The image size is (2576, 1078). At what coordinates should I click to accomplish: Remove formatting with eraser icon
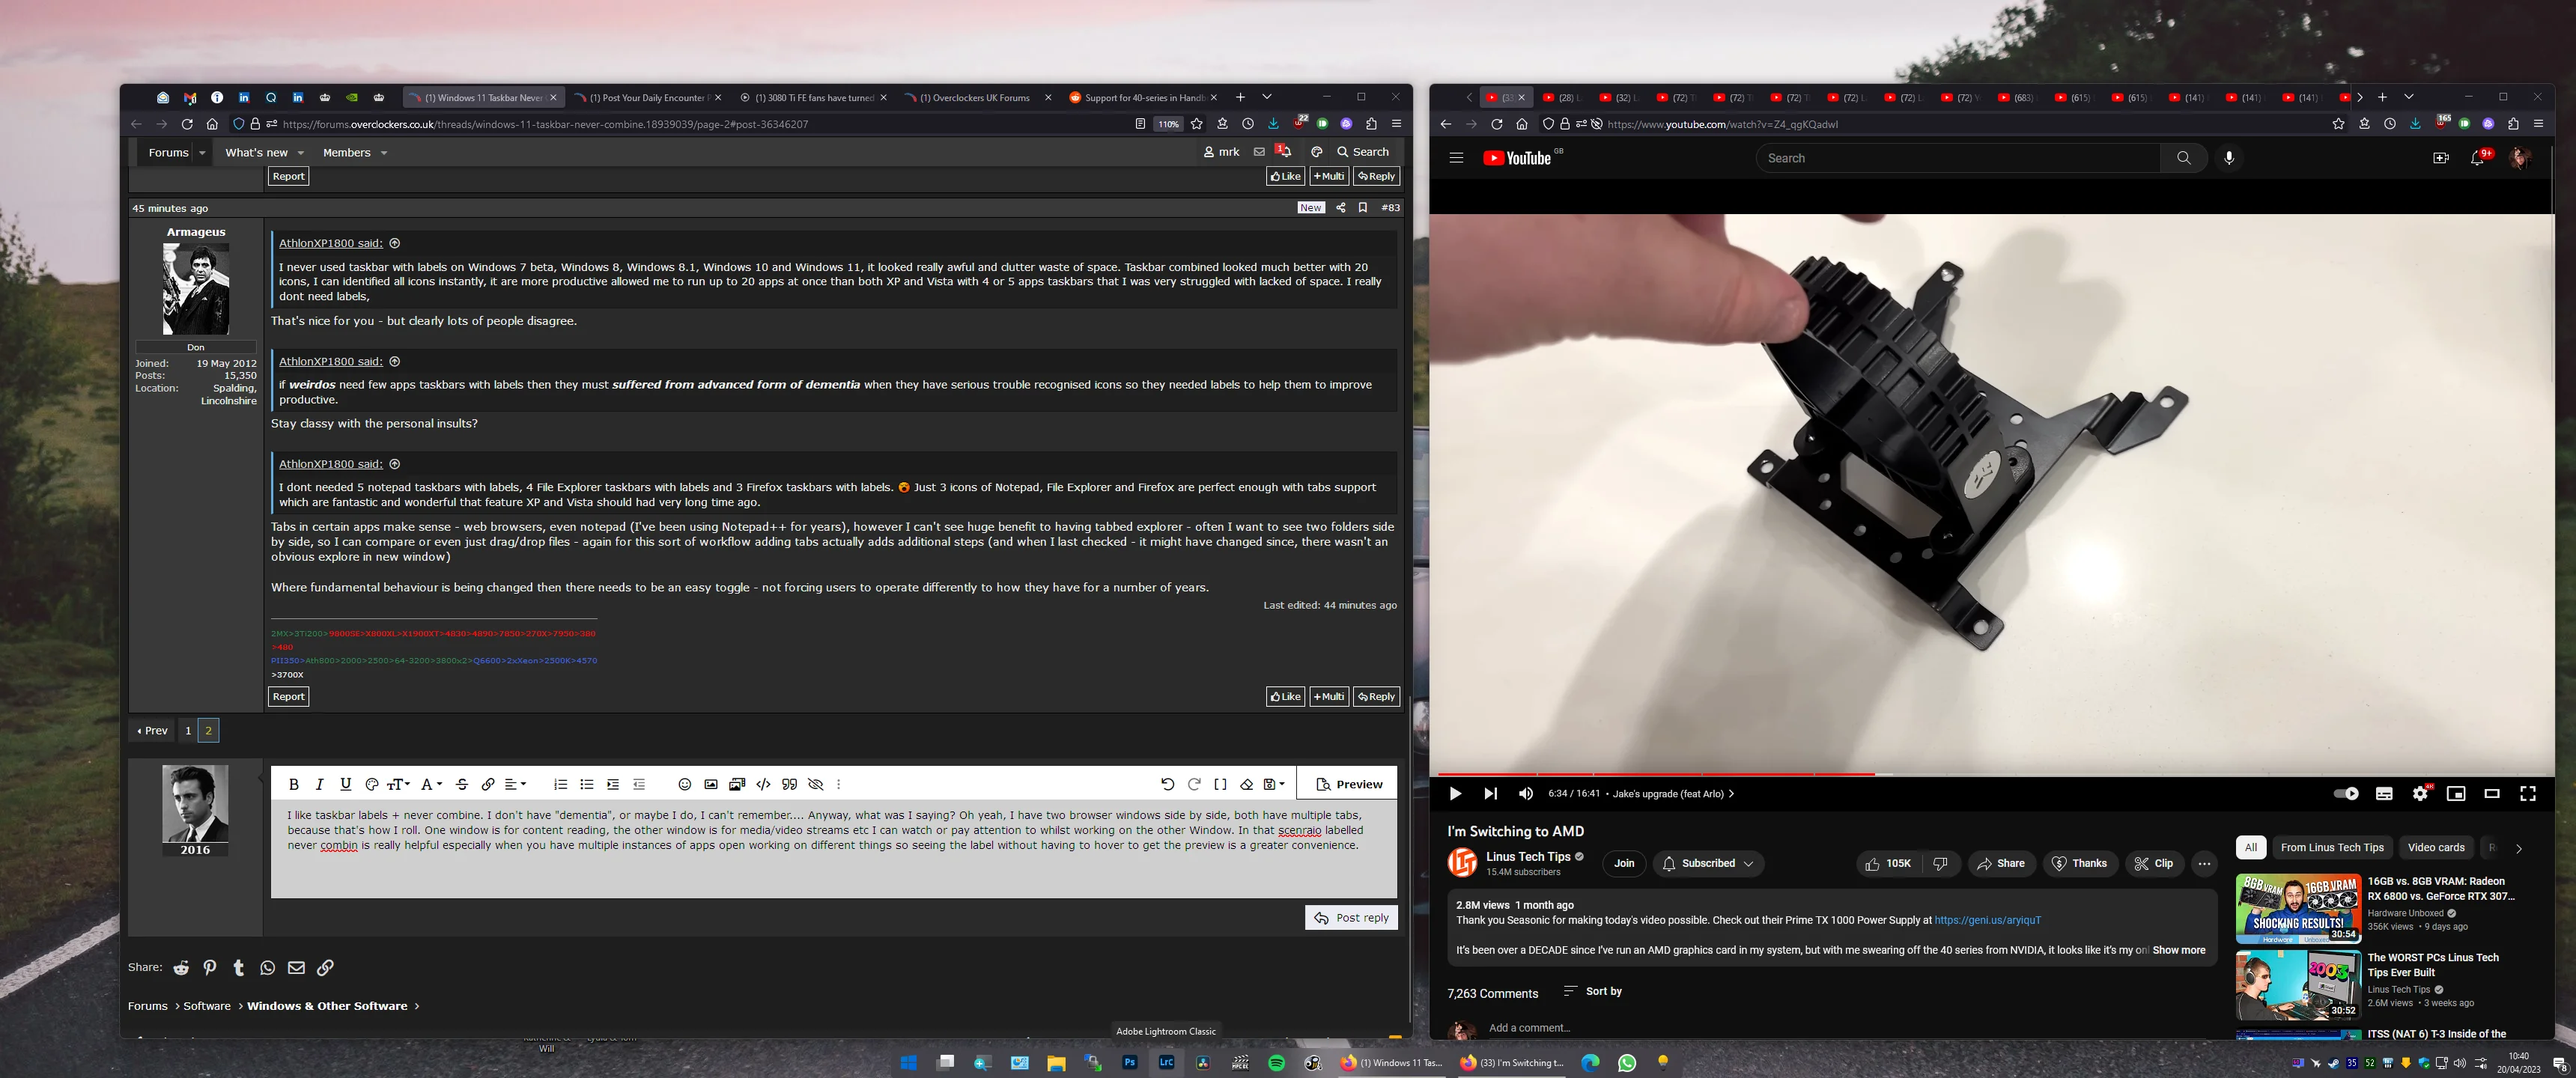(x=1247, y=784)
